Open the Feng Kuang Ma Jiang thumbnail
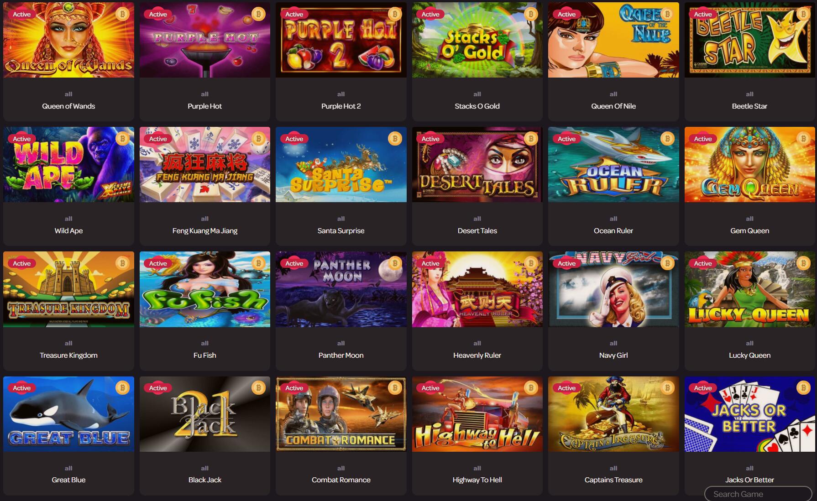 tap(204, 165)
